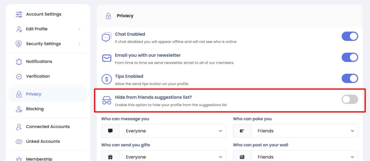Screen dimensions: 370x161
Task: Turn off the newsletter email toggle
Action: [350, 57]
